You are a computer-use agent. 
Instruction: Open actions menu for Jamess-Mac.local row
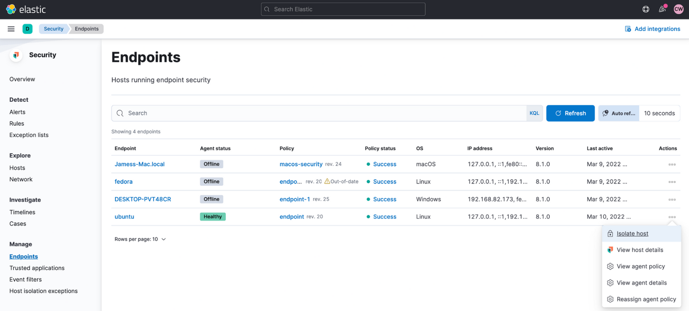[x=672, y=164]
